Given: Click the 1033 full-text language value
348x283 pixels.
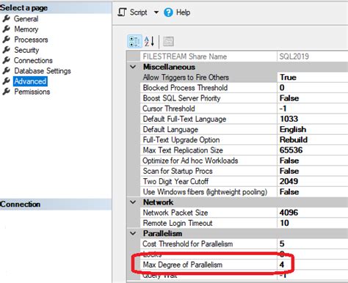Looking at the screenshot, I should point(289,119).
